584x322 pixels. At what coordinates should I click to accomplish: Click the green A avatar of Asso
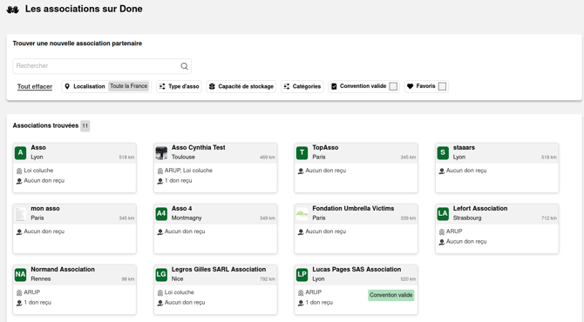21,153
